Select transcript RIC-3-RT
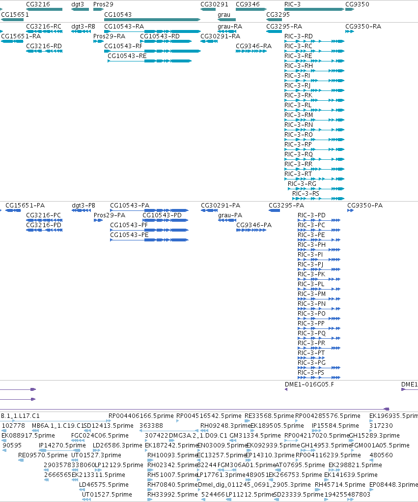 point(298,174)
